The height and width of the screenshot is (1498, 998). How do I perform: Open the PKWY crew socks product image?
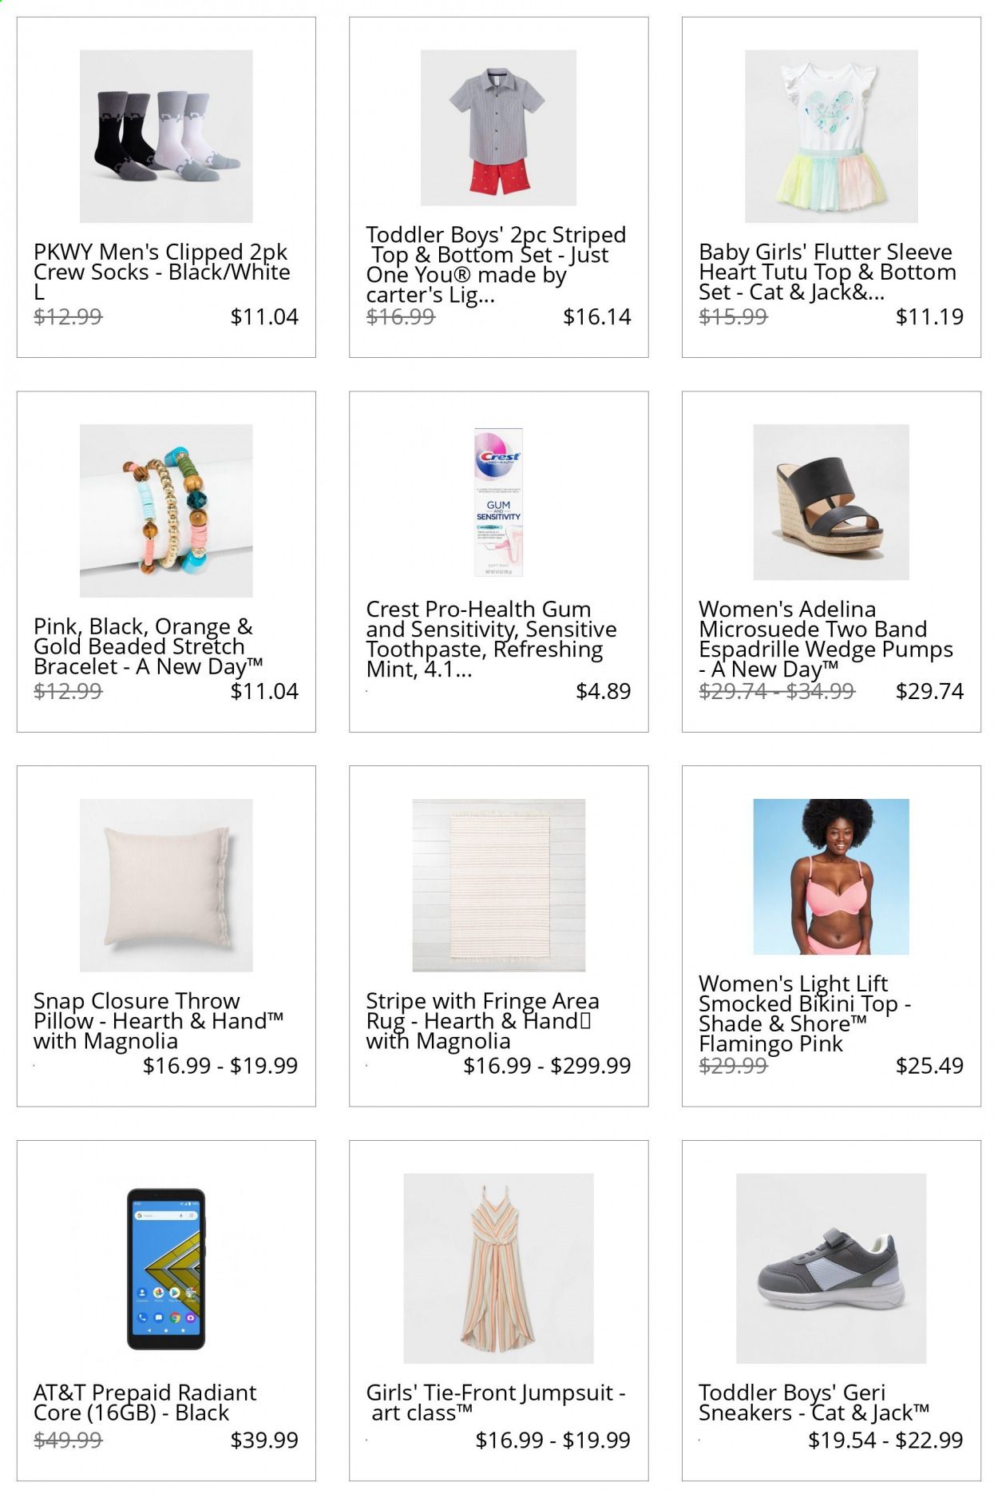tap(166, 136)
